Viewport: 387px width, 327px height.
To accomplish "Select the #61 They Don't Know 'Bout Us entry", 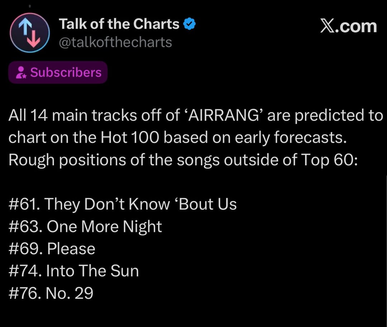I will click(122, 204).
